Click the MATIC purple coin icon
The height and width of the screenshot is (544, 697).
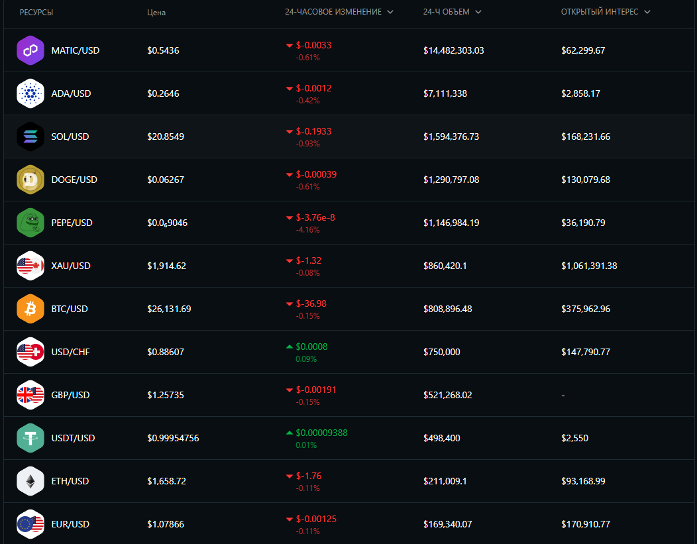tap(30, 50)
